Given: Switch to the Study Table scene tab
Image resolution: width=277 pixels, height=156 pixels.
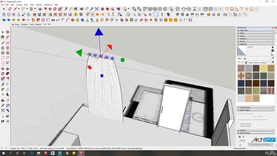Looking at the screenshot, I should [x=47, y=24].
